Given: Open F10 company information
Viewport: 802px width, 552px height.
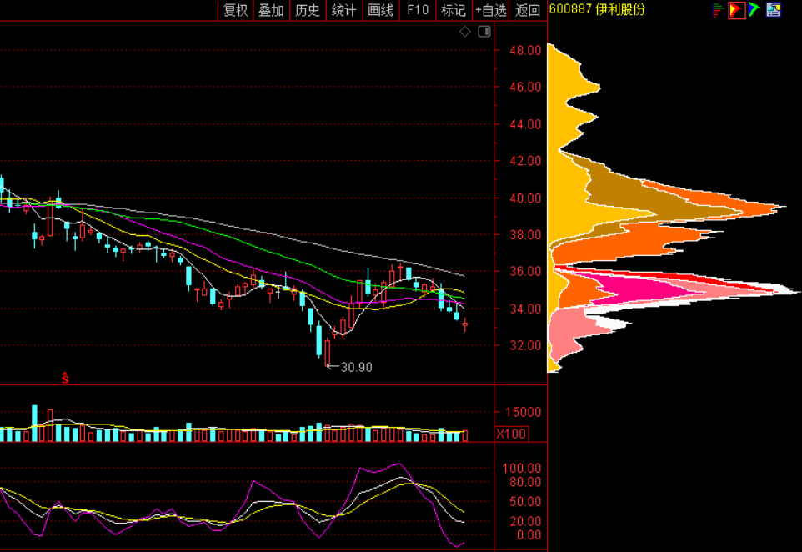Looking at the screenshot, I should coord(417,10).
